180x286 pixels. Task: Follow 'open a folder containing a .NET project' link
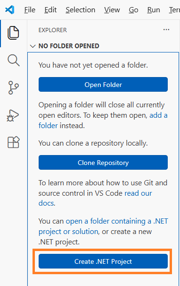(x=103, y=226)
